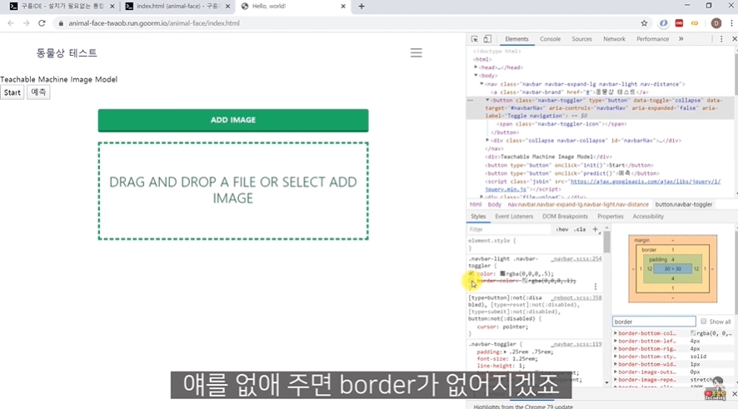The image size is (738, 409).
Task: Expand the border-bottom-width computed property
Action: click(616, 364)
